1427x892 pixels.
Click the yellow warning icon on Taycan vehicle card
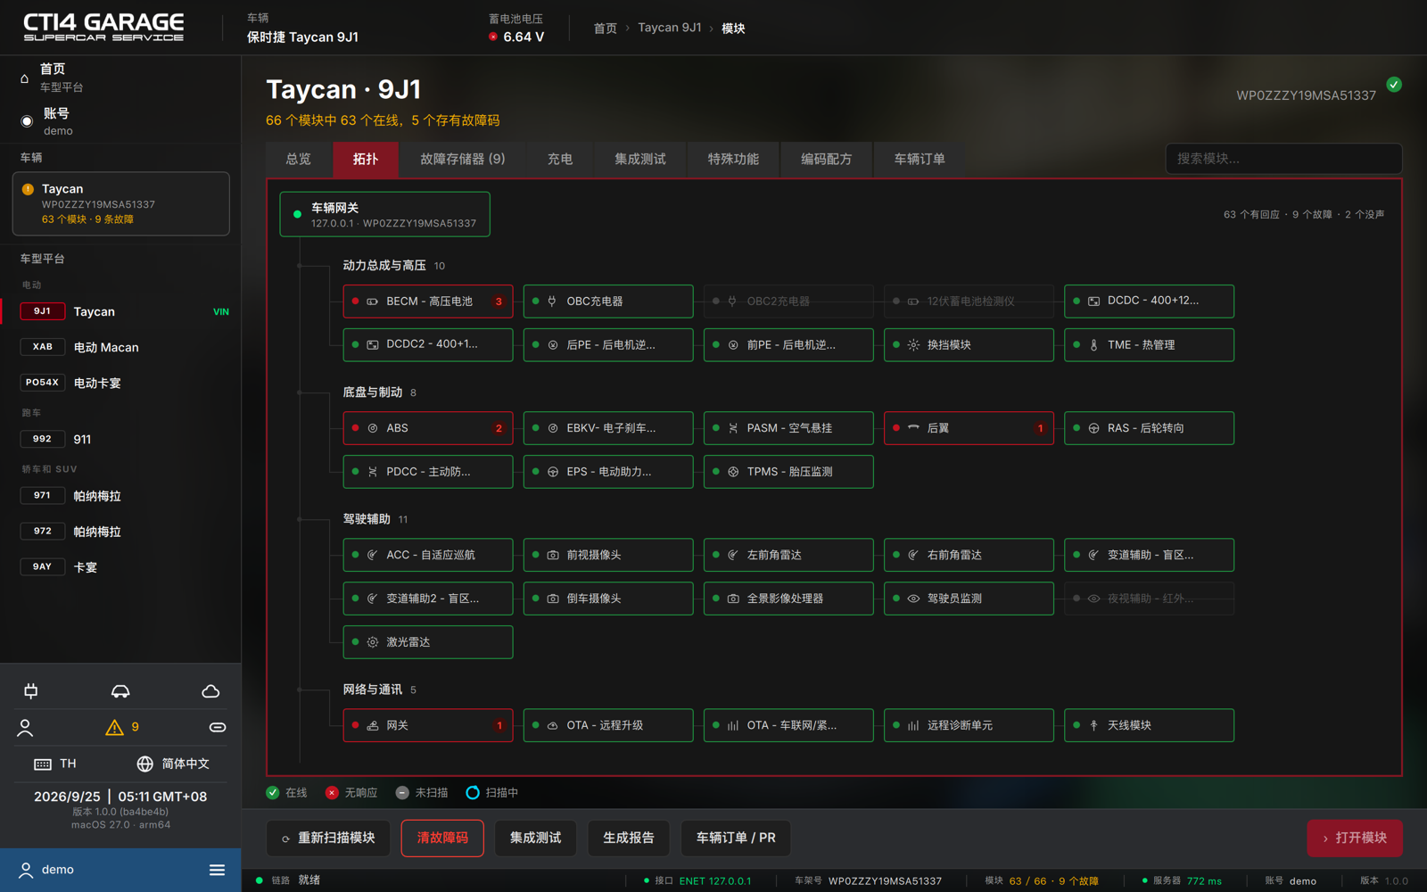[x=28, y=189]
